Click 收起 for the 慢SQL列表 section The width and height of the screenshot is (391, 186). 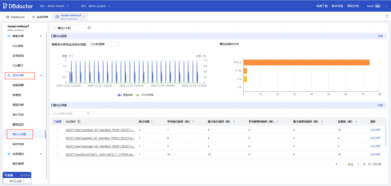(x=380, y=105)
